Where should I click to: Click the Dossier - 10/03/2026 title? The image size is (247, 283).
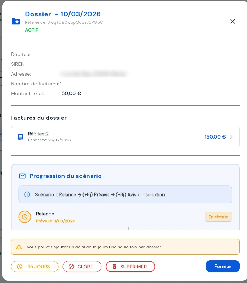(63, 14)
